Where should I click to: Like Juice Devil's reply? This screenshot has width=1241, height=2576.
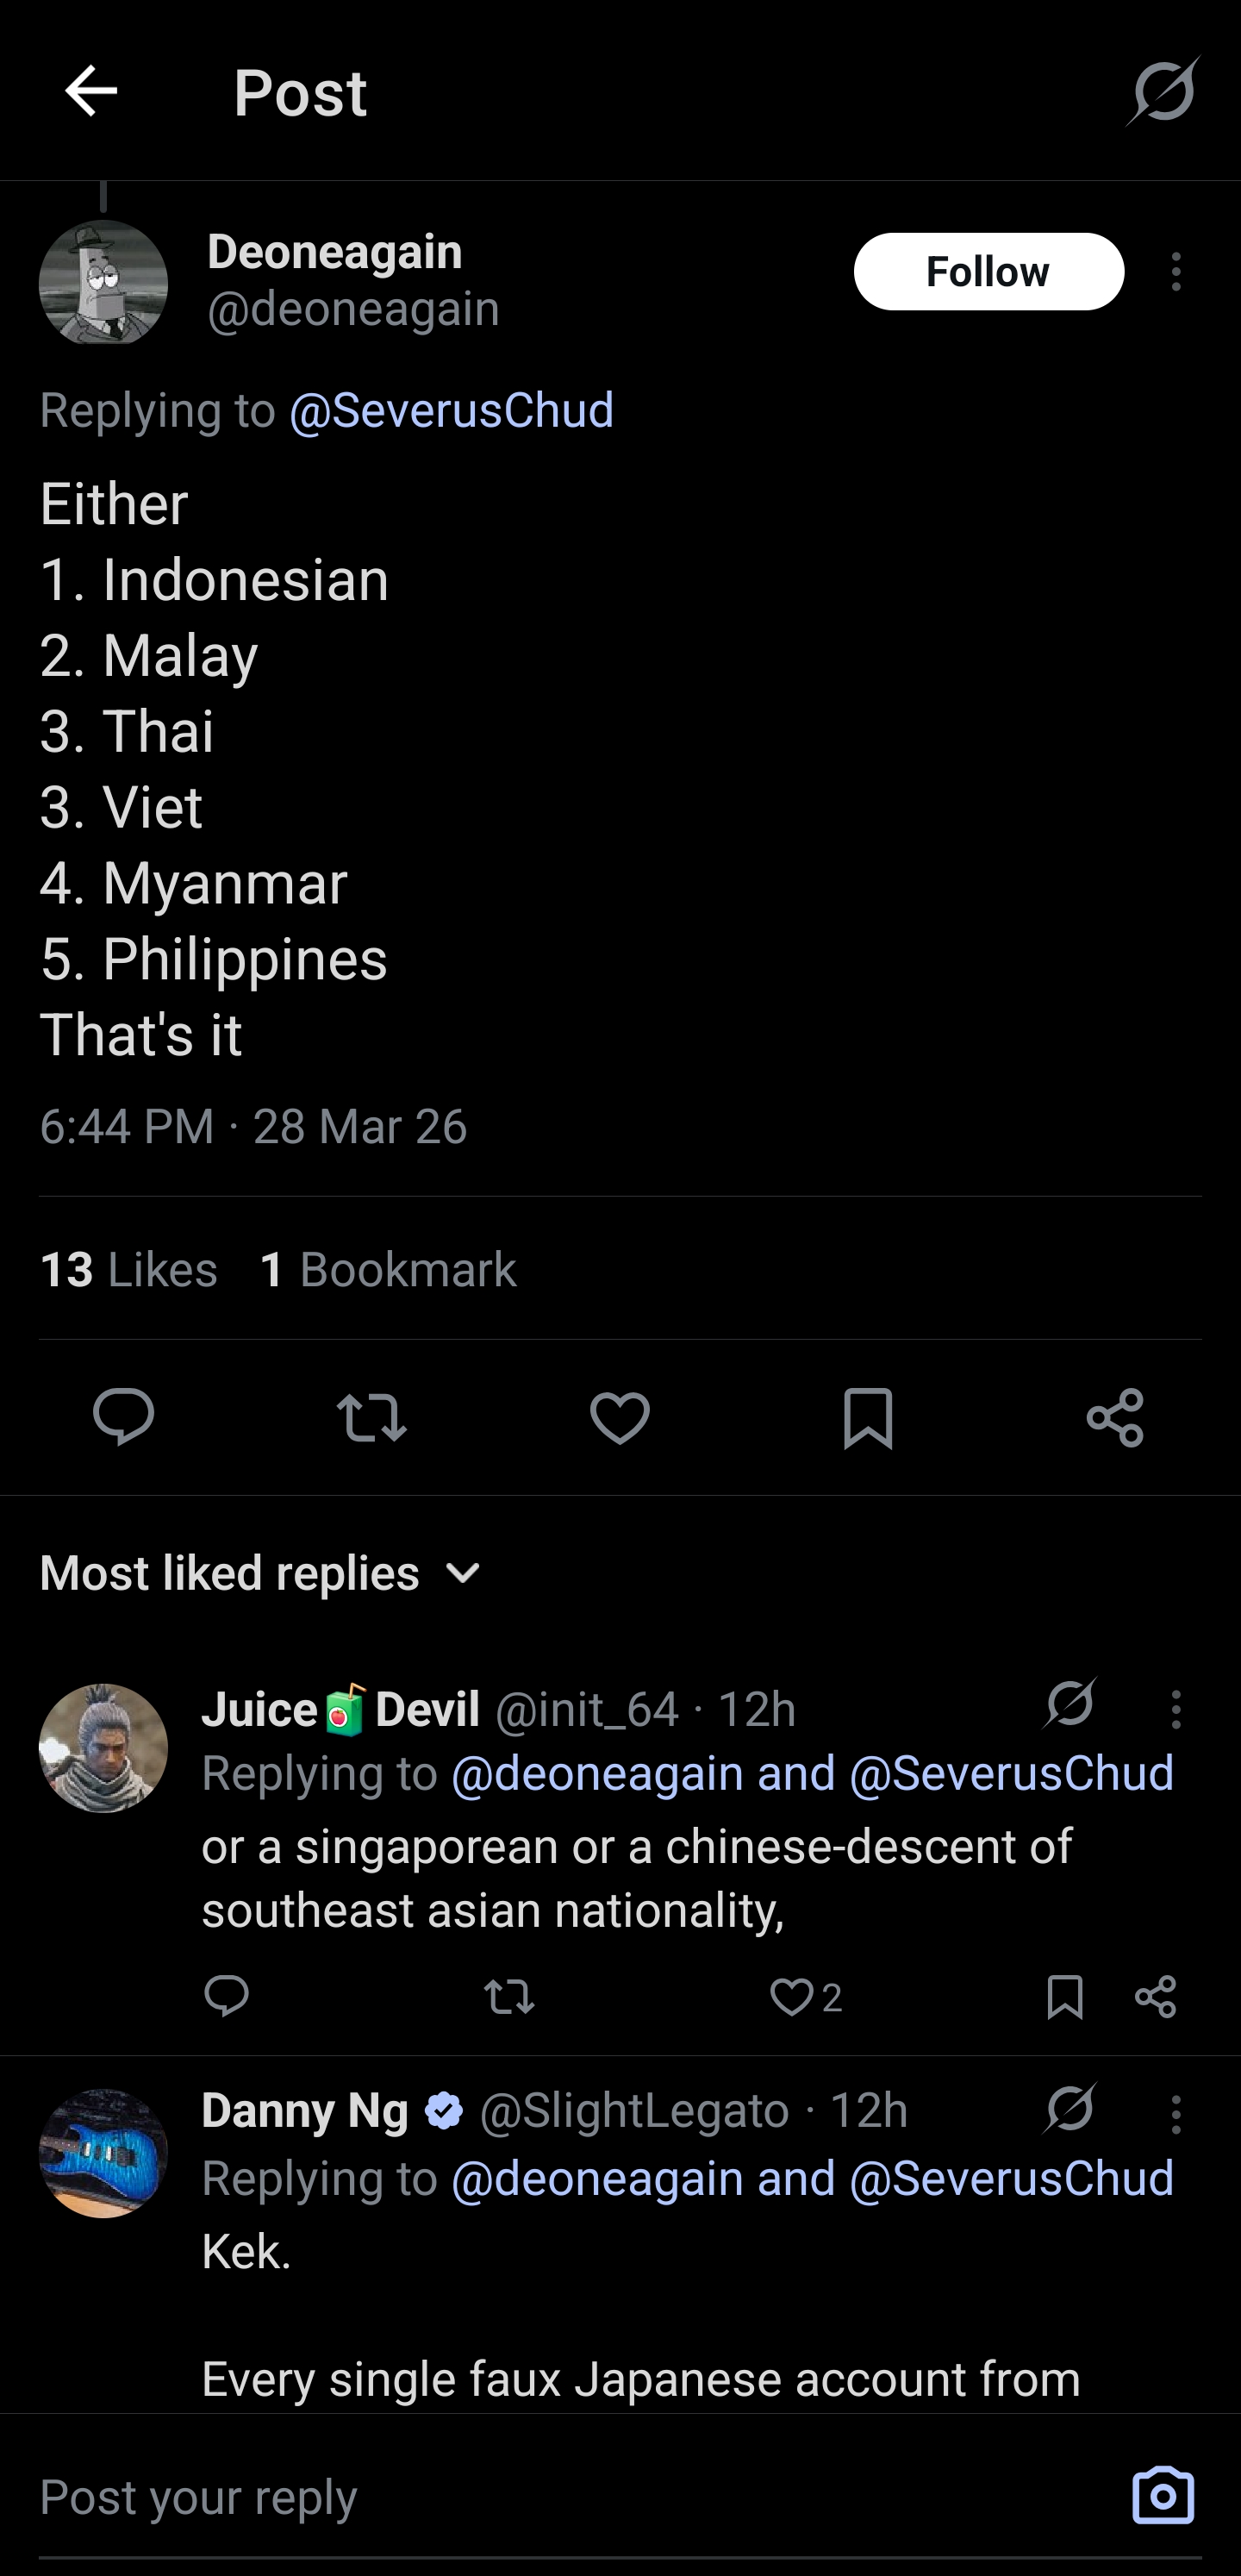point(792,1997)
